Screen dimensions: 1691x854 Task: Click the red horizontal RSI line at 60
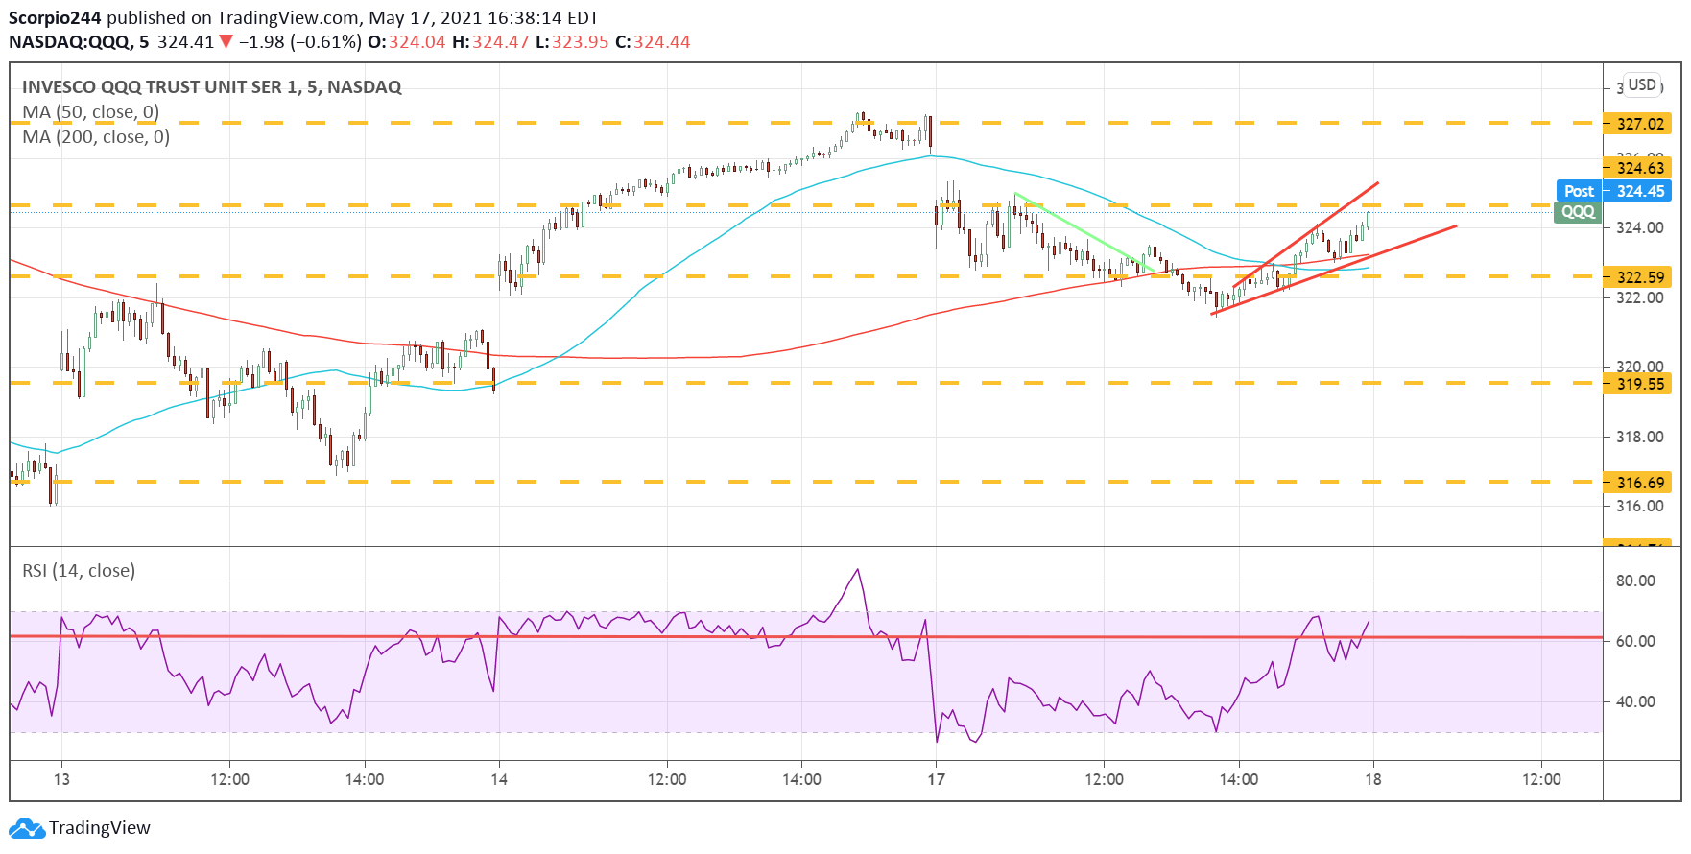(x=806, y=636)
